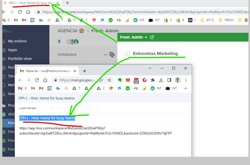Open a new tab in the Hive browser window
This screenshot has width=250, height=165.
point(67,3)
